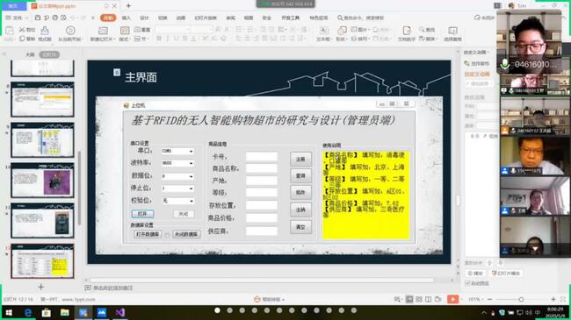Open Visual Studio from the taskbar

120,312
